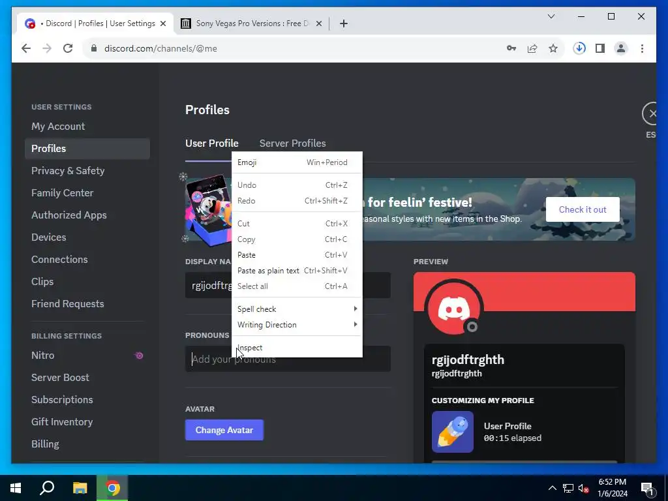Open Chrome three-dot menu

[x=642, y=48]
